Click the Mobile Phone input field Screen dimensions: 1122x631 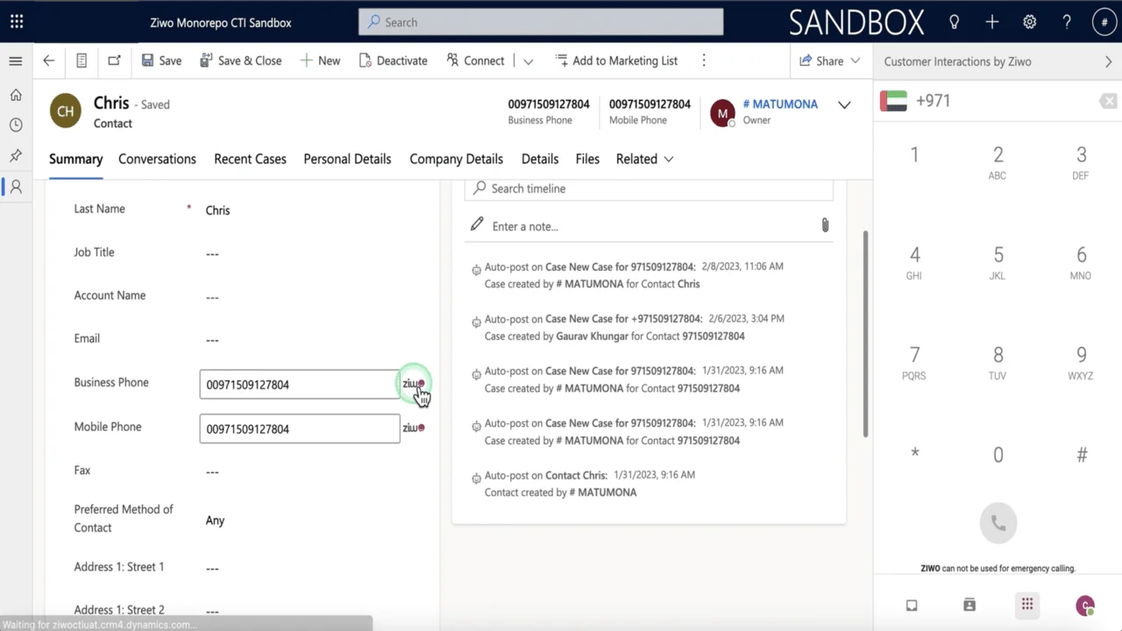coord(300,429)
